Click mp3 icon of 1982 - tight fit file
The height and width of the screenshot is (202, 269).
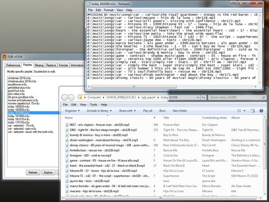pyautogui.click(x=67, y=130)
